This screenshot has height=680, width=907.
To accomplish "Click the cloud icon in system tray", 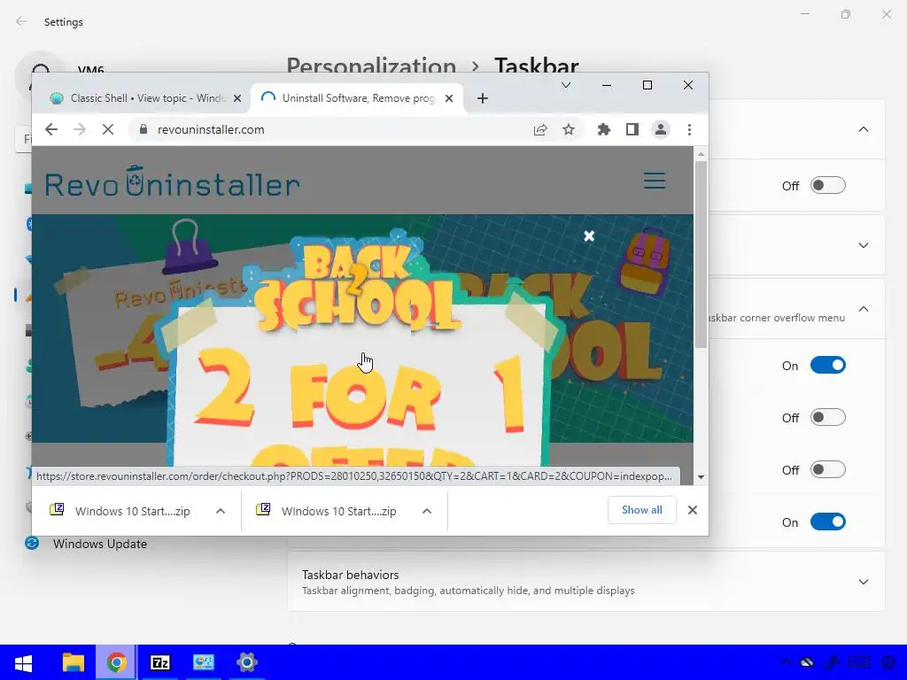I will (x=807, y=662).
